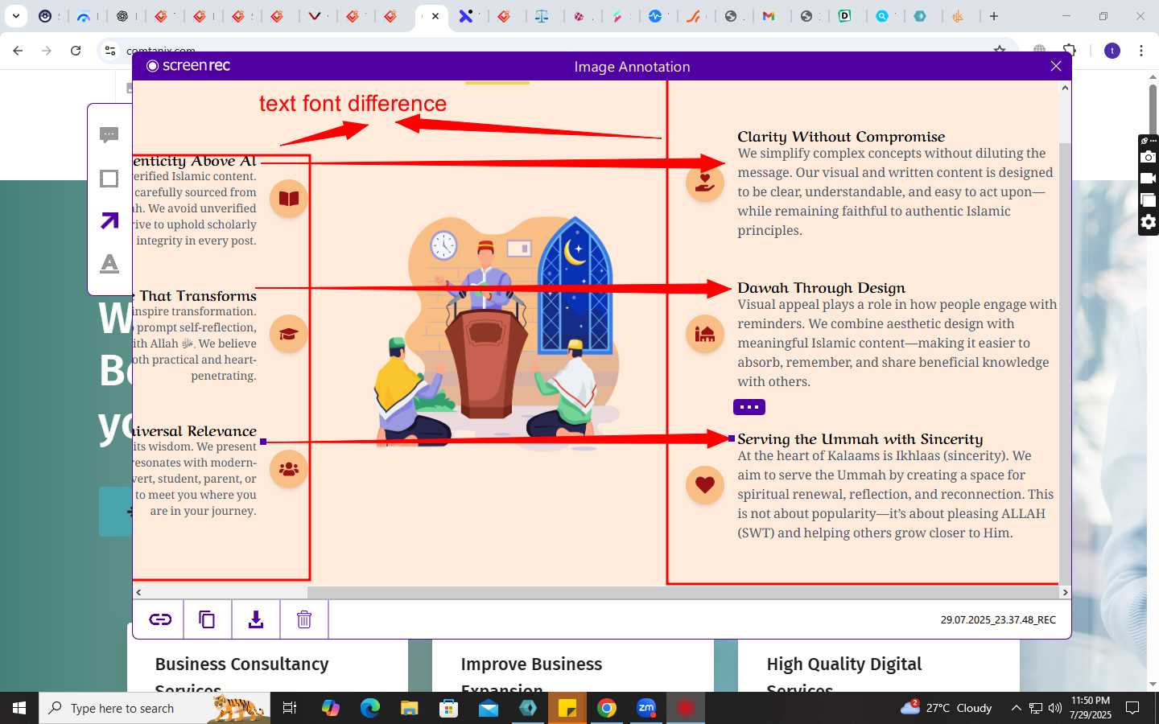Click the graduation cap icon in the image
1159x724 pixels.
[x=289, y=334]
